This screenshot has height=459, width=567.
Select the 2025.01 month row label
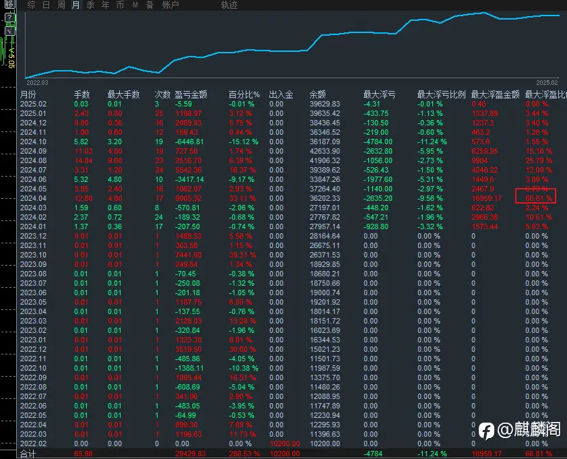[x=33, y=113]
